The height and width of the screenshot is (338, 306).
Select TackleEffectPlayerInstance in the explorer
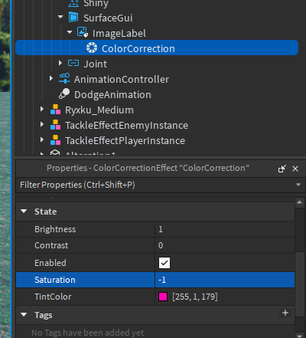(125, 140)
